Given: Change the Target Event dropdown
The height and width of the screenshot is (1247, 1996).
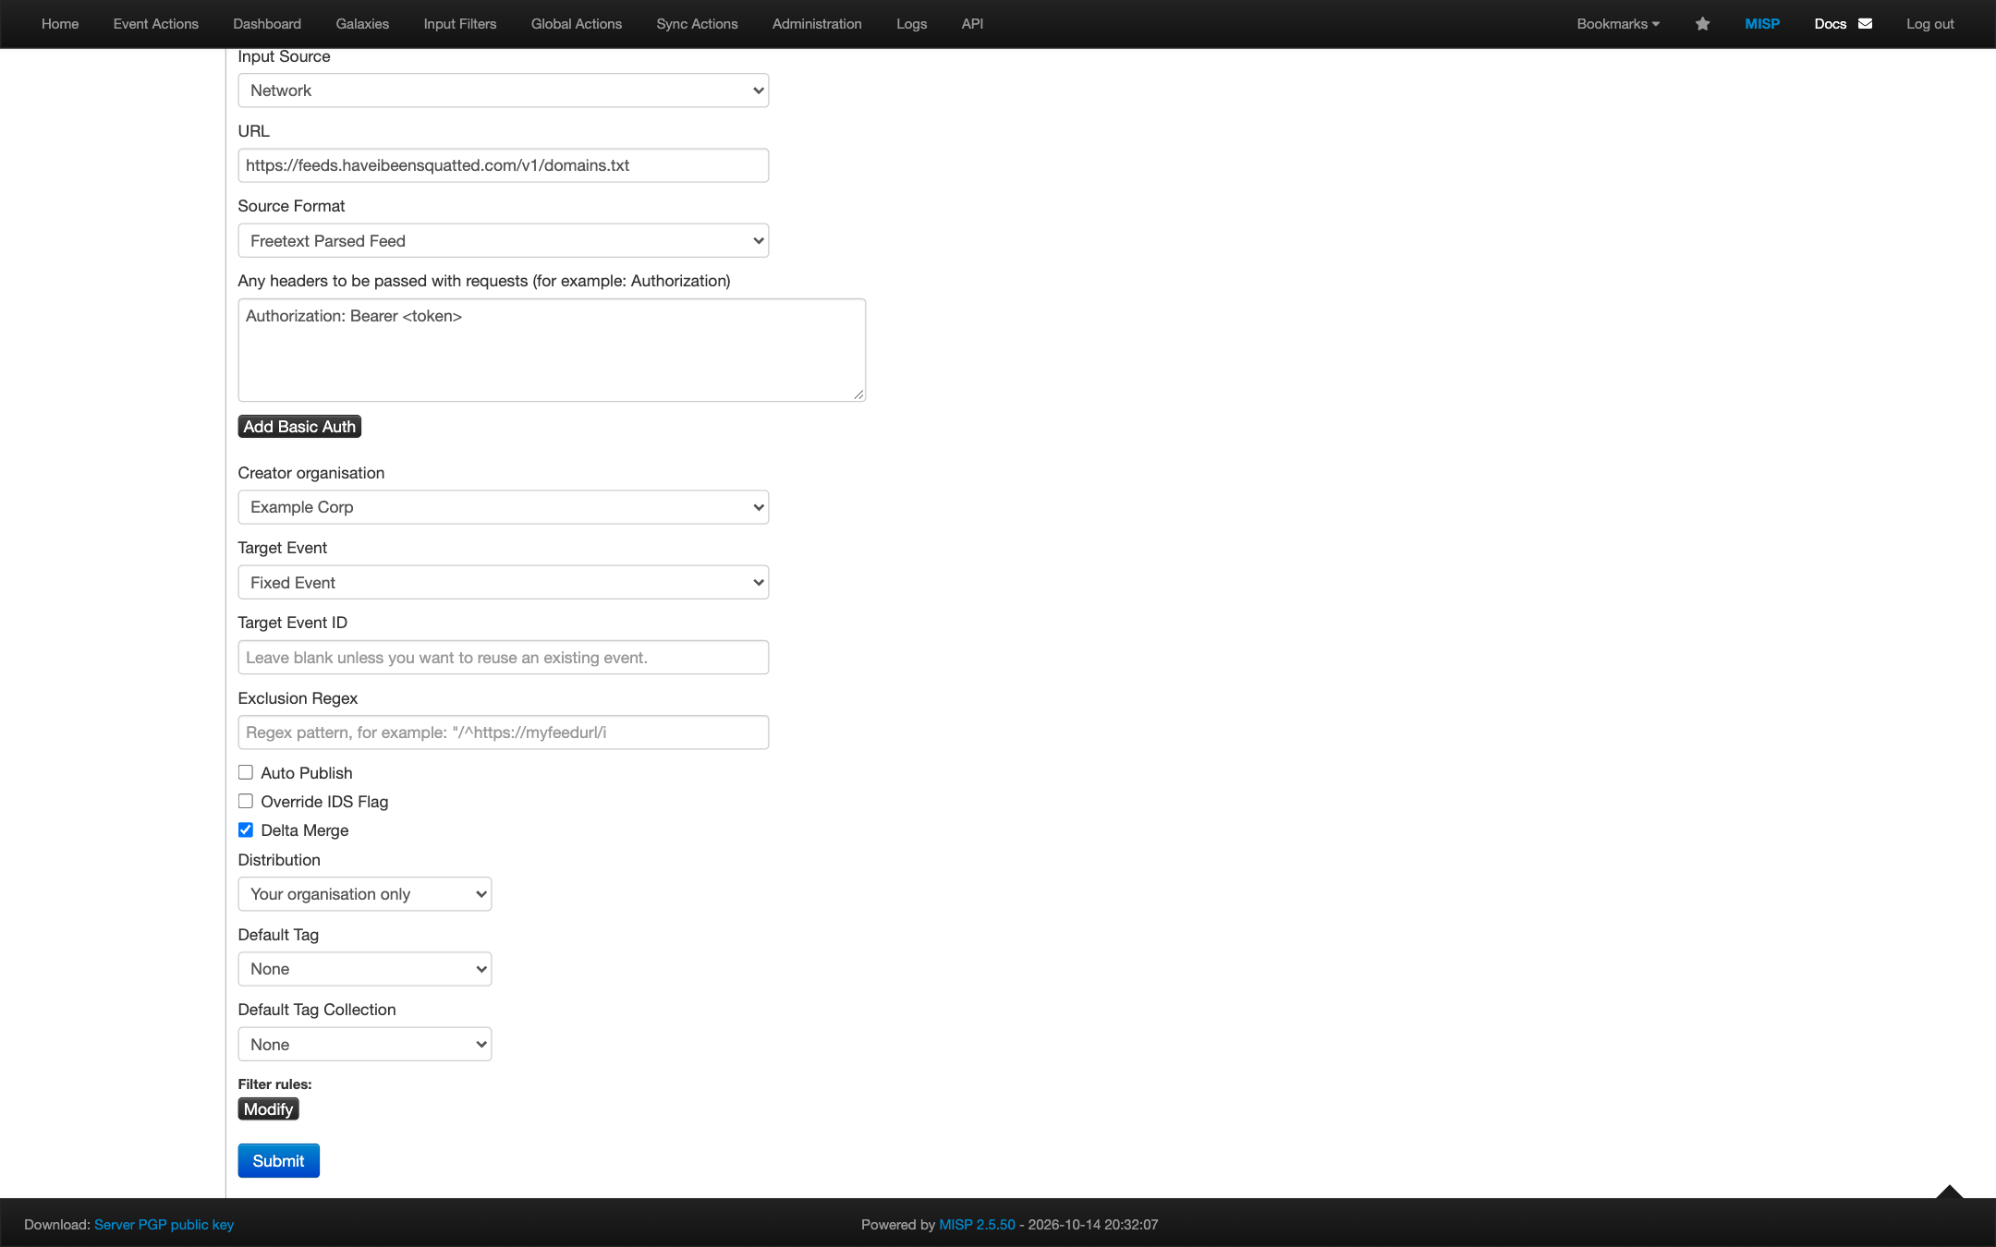Looking at the screenshot, I should [x=504, y=583].
